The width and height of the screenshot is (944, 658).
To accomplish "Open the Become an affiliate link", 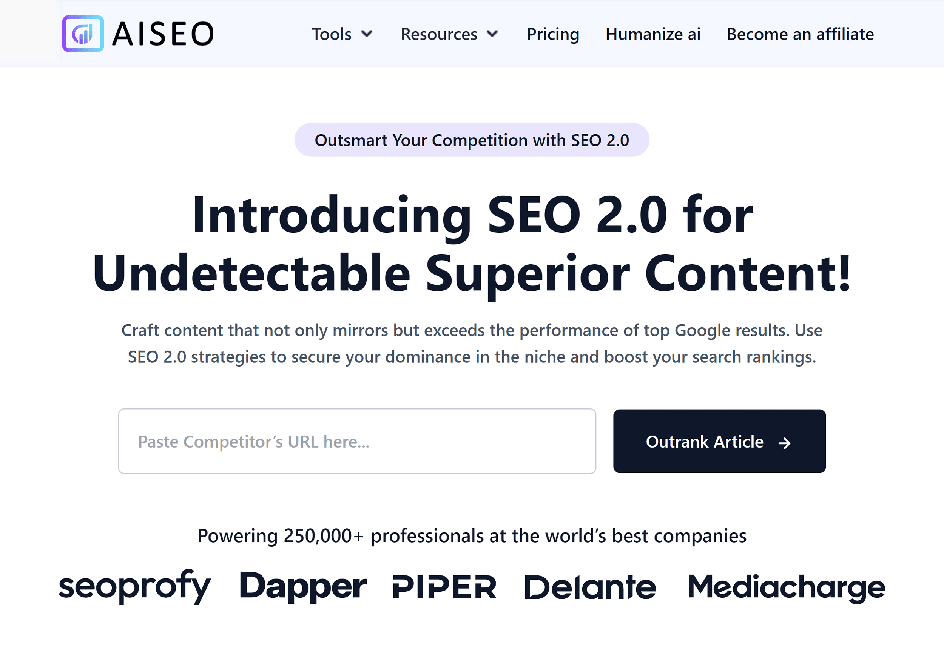I will (x=800, y=34).
